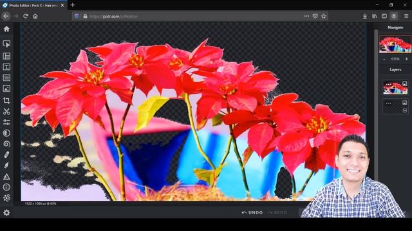Viewport: 412px width, 231px height.
Task: Select the Arrange pointer tool
Action: coord(6,44)
